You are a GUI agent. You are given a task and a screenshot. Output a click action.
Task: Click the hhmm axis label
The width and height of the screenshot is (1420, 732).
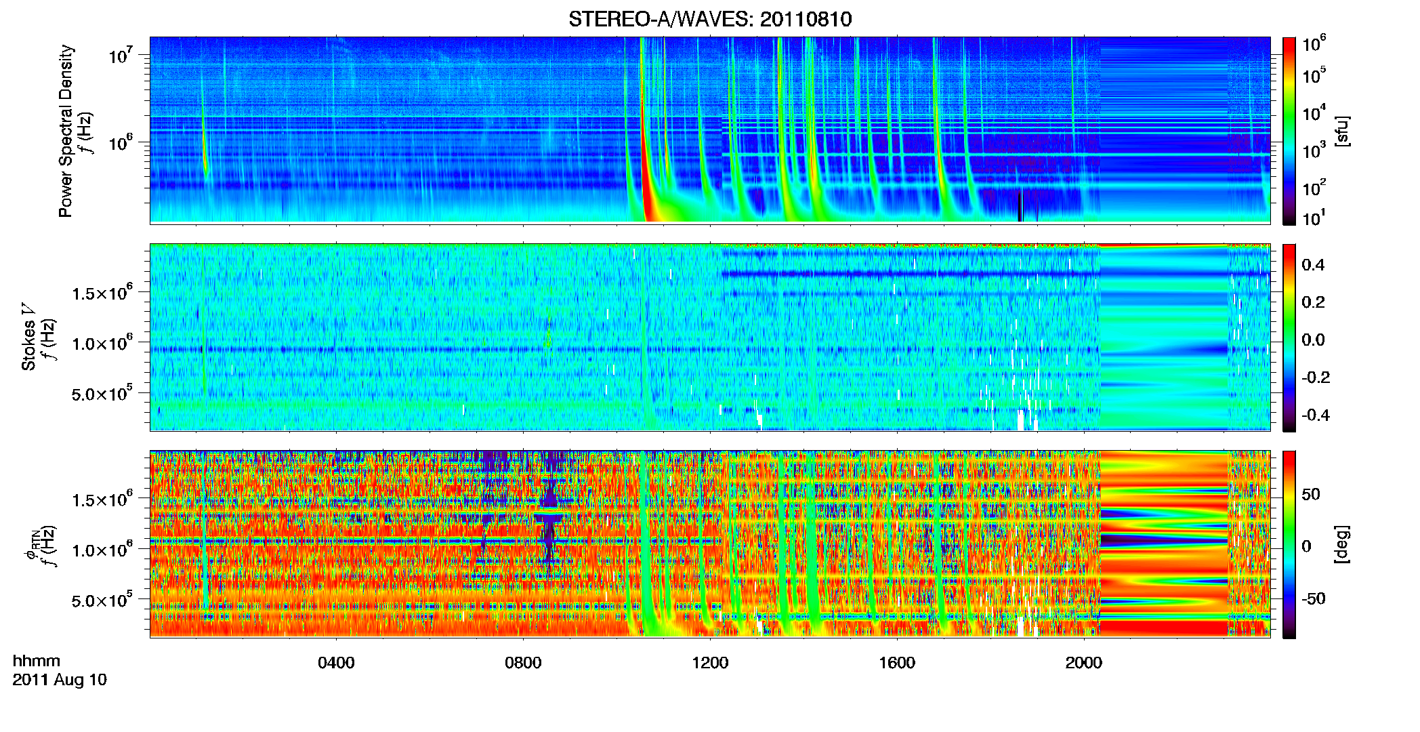(37, 661)
